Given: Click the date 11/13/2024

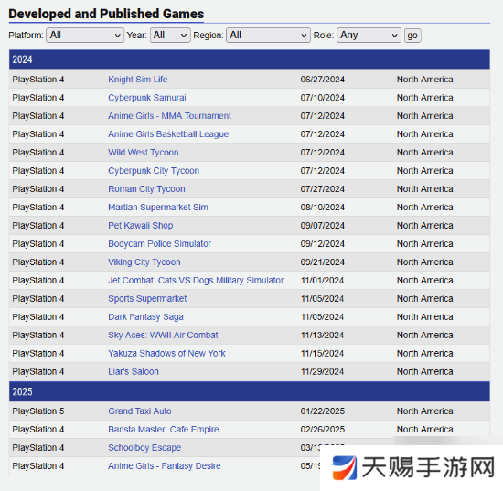Looking at the screenshot, I should pyautogui.click(x=323, y=336).
